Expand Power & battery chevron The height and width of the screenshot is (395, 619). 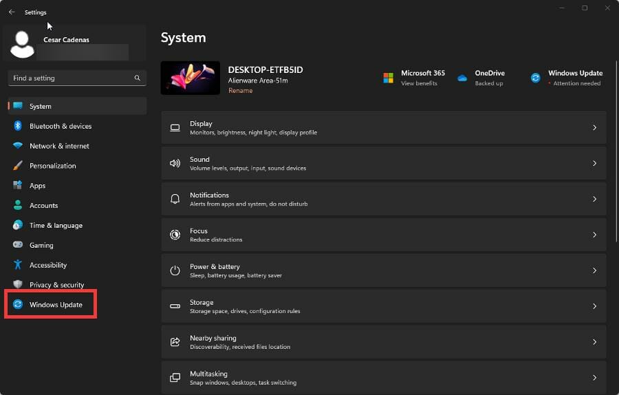click(594, 270)
